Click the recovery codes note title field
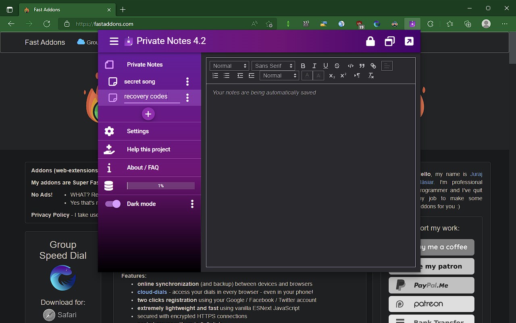 [152, 97]
